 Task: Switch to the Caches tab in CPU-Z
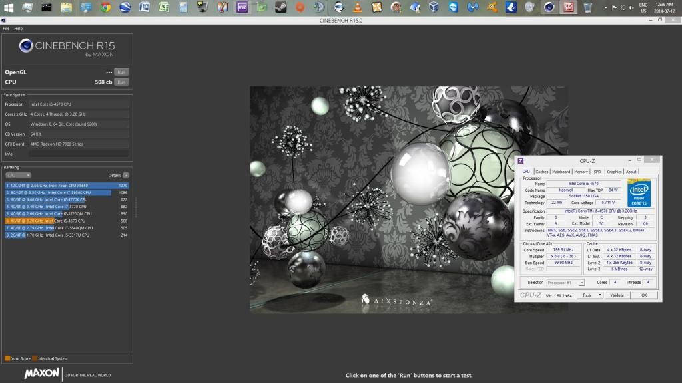[x=542, y=172]
